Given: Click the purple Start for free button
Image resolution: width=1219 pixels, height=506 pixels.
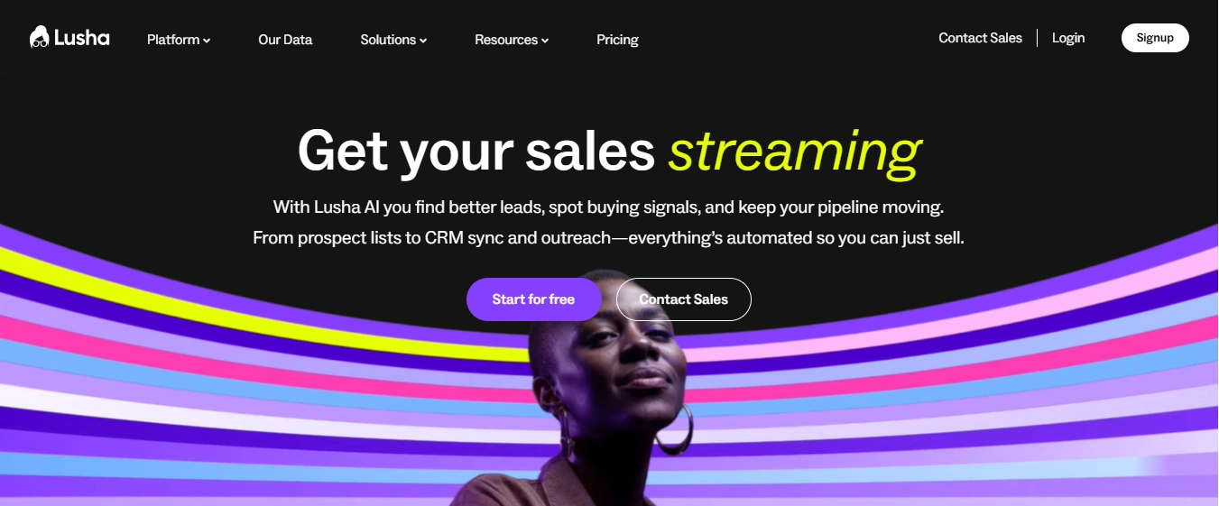Looking at the screenshot, I should 533,299.
